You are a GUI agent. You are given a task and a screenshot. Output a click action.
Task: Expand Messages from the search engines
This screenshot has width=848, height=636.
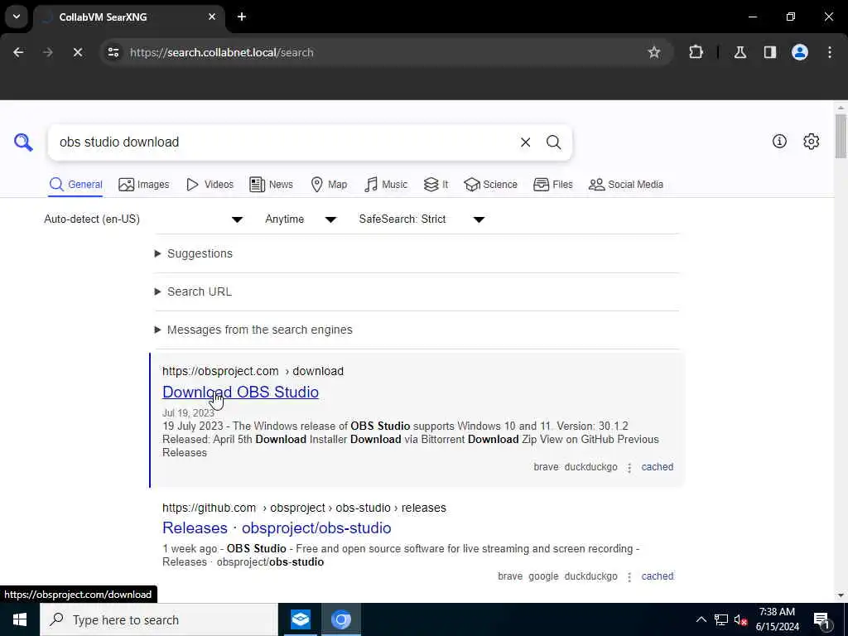coord(253,330)
